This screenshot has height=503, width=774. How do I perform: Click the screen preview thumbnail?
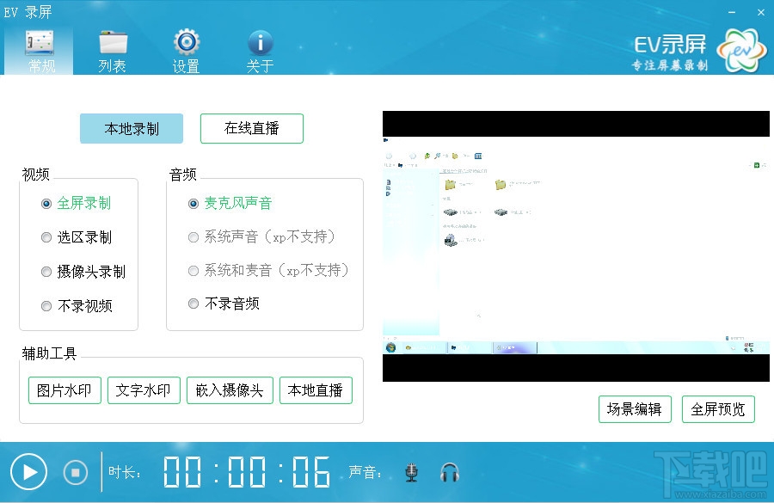pyautogui.click(x=576, y=246)
